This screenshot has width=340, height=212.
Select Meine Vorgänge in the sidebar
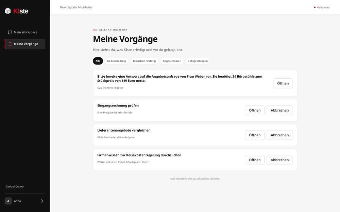[25, 44]
